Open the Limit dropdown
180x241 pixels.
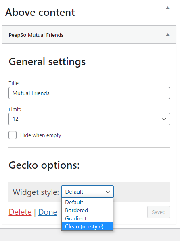click(x=89, y=119)
